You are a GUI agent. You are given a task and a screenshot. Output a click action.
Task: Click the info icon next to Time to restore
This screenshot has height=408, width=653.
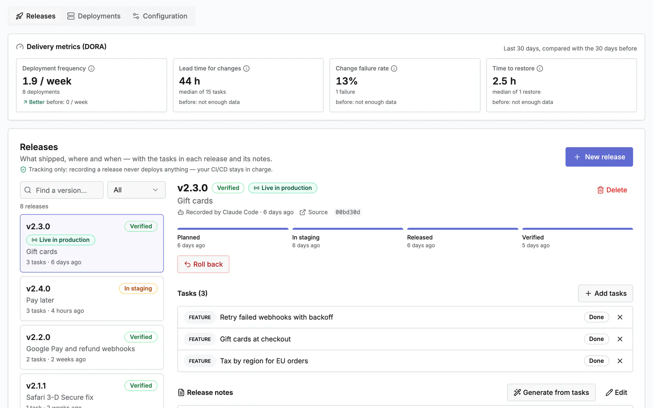540,69
